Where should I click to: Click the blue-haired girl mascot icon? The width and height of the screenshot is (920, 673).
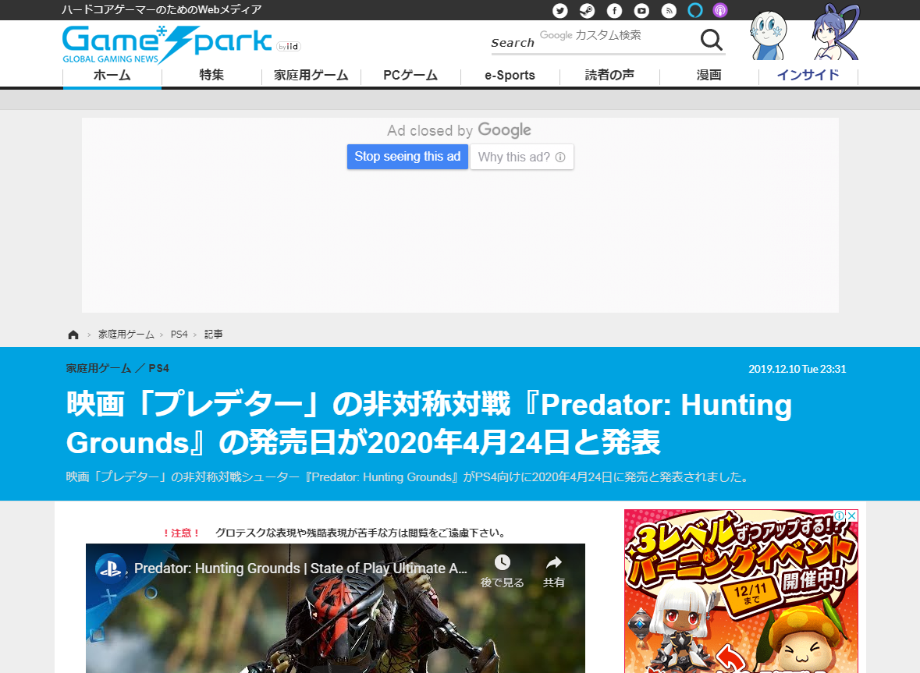[x=836, y=32]
